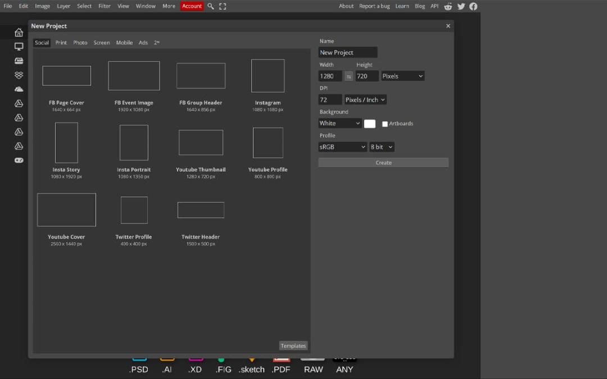Open the Filter menu
The width and height of the screenshot is (607, 379).
[x=105, y=6]
